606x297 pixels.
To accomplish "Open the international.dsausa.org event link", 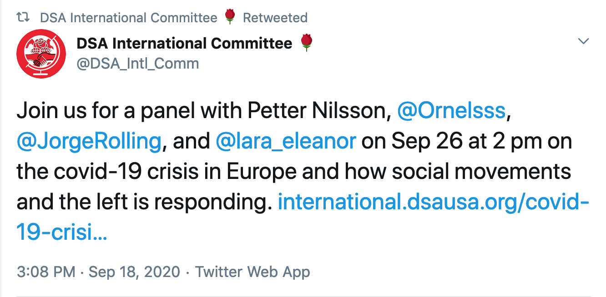I will [433, 202].
